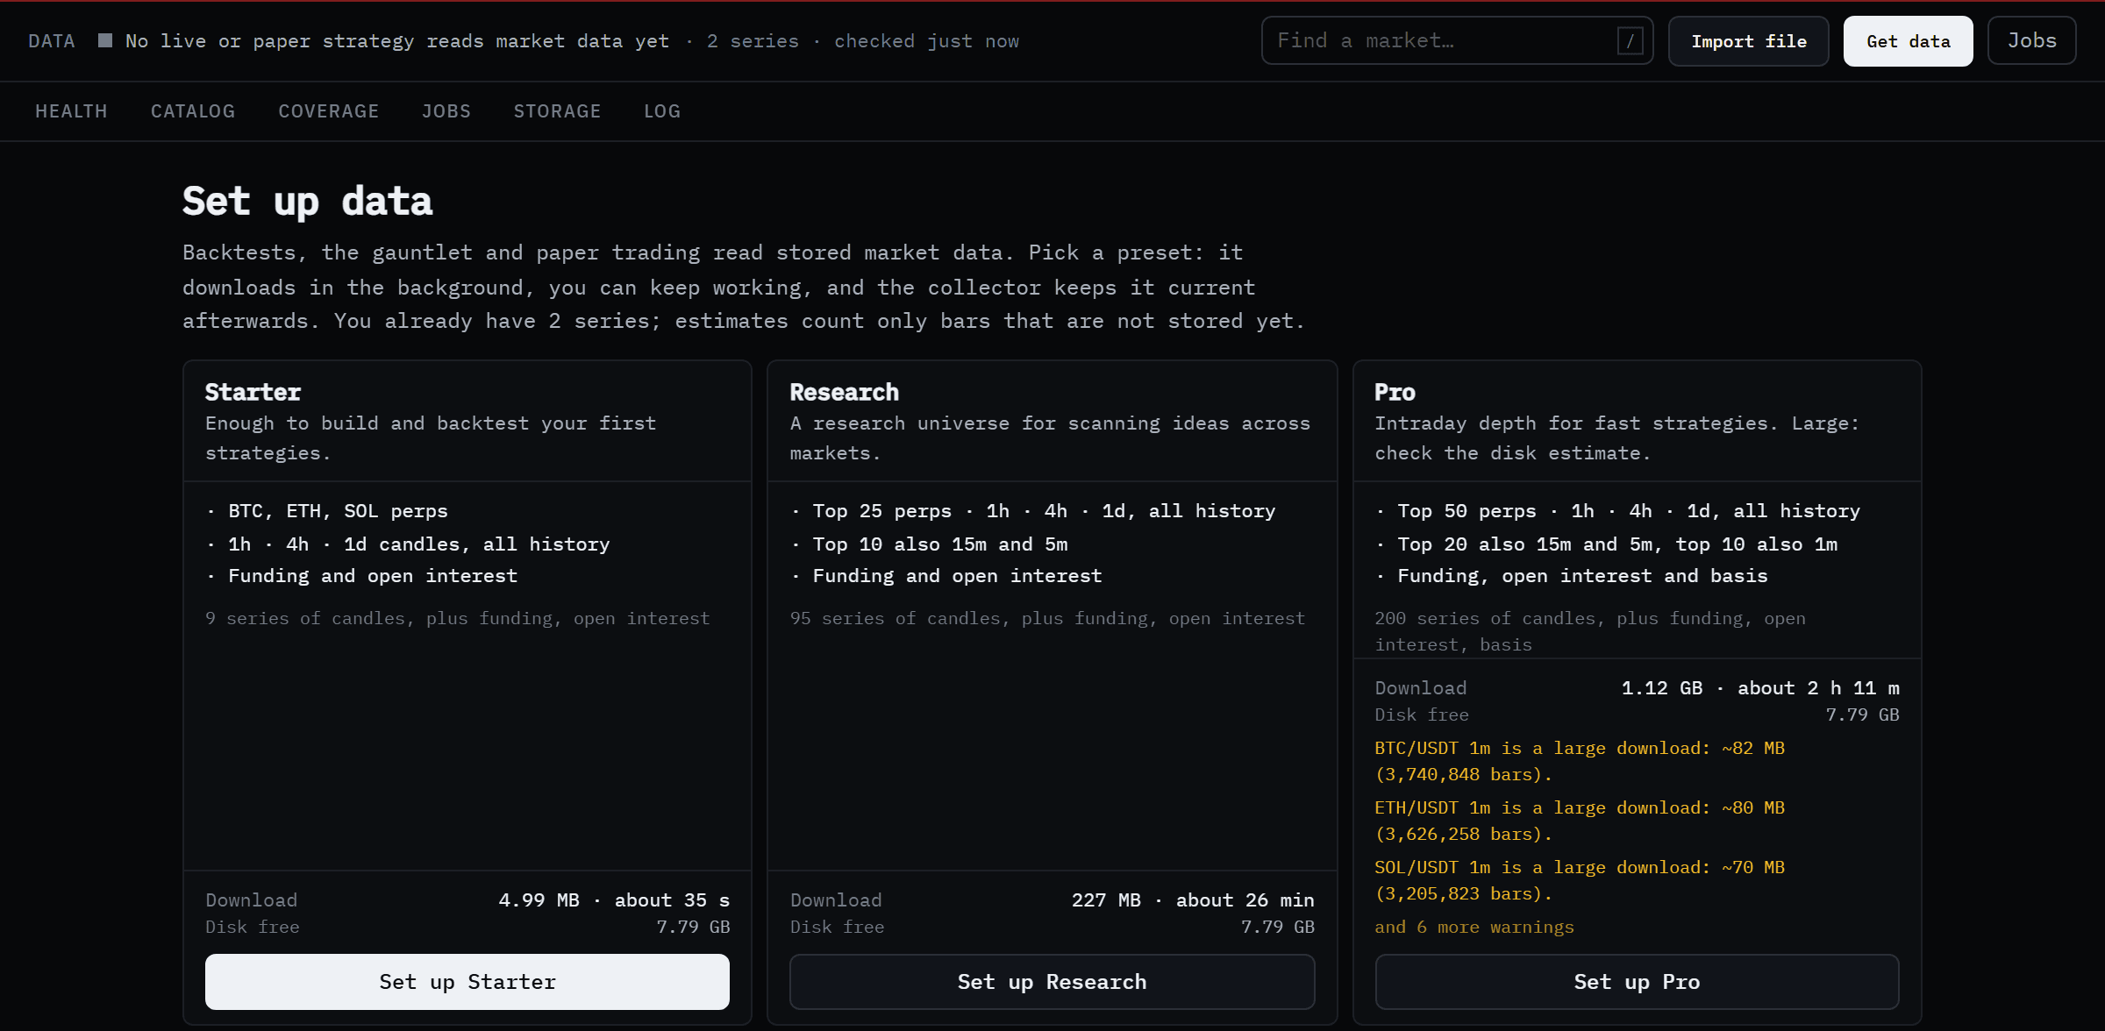Viewport: 2105px width, 1031px height.
Task: Open the COVERAGE tab
Action: tap(328, 111)
